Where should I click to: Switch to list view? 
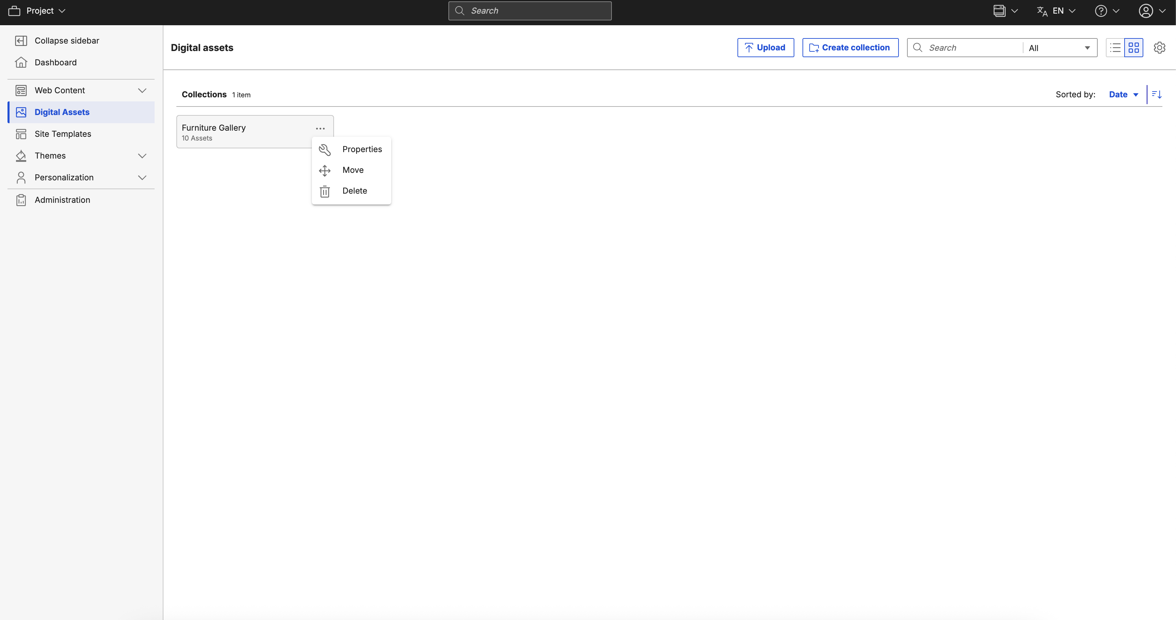[x=1115, y=47]
